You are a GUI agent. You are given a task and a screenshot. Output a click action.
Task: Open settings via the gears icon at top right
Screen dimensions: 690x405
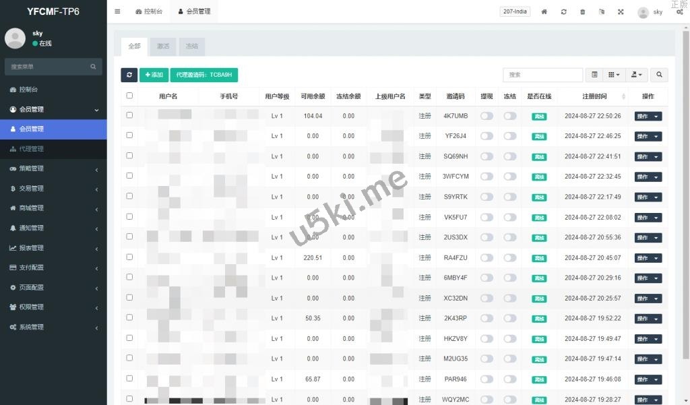click(679, 11)
